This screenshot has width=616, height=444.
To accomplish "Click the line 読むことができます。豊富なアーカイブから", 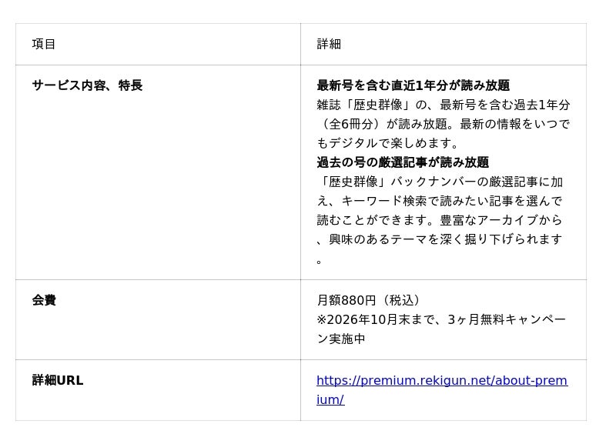I will pyautogui.click(x=440, y=220).
